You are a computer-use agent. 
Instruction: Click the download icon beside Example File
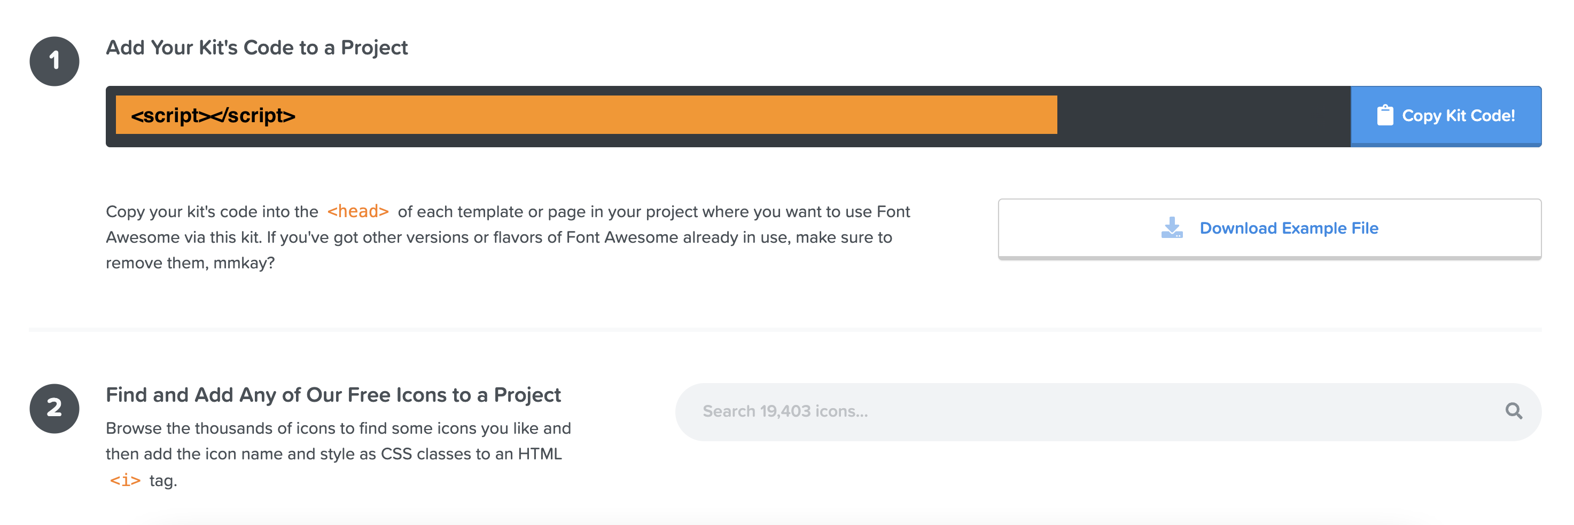point(1171,228)
